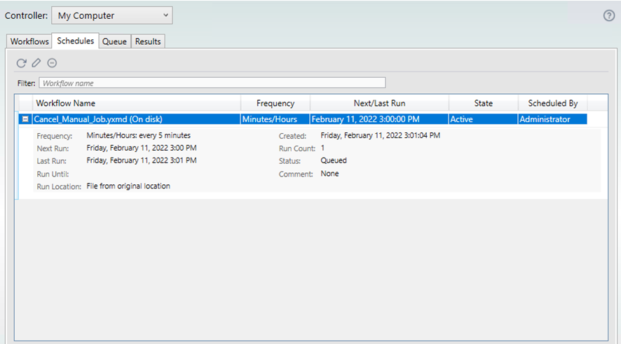621x344 pixels.
Task: Click the Run Until label
Action: 53,174
